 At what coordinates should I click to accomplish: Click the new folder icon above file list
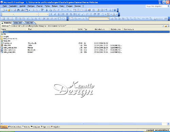[x=166, y=26]
